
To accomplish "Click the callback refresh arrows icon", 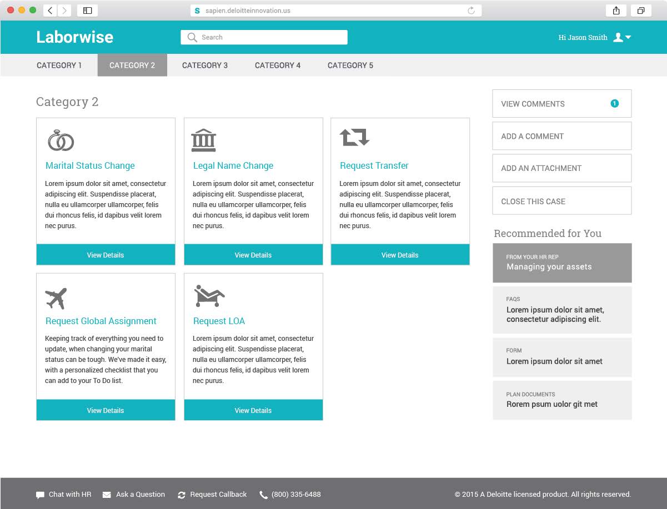I will tap(182, 495).
